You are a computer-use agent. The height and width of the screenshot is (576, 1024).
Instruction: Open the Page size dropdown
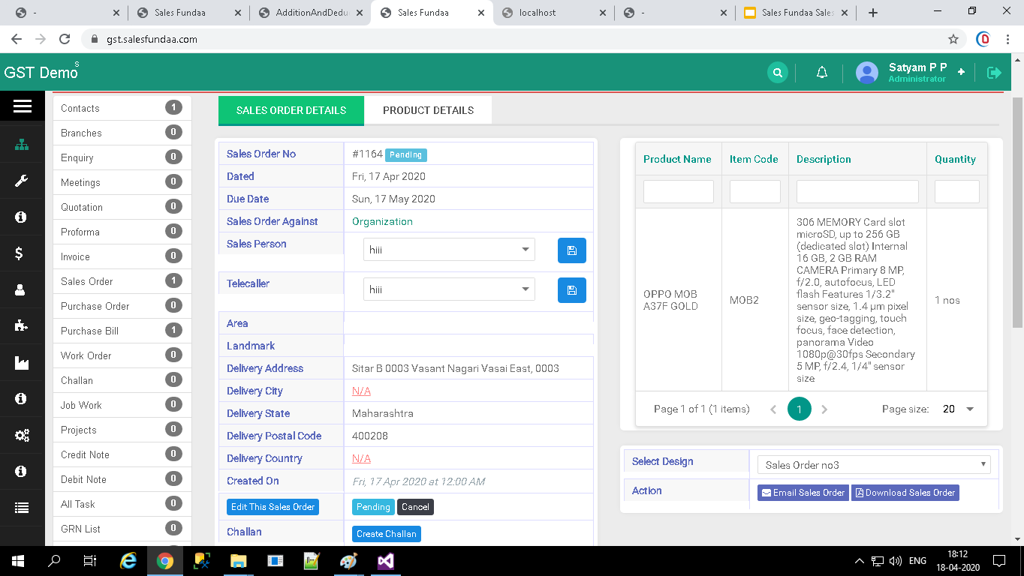[959, 409]
